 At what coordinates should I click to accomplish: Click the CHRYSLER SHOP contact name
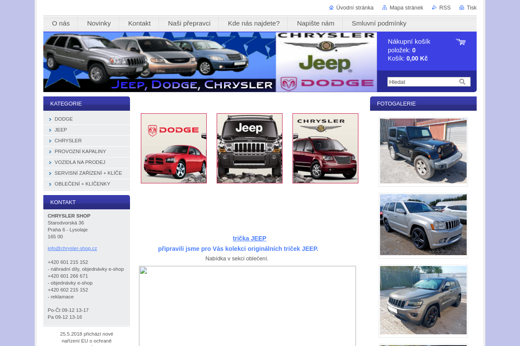[x=69, y=216]
